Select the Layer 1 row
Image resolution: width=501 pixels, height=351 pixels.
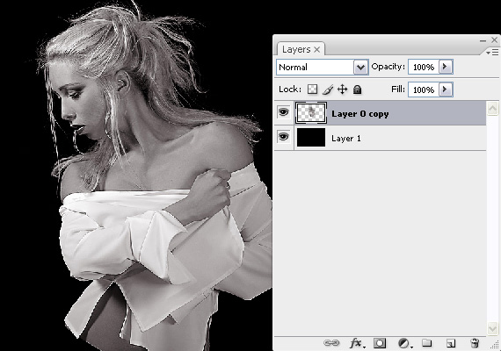(381, 138)
